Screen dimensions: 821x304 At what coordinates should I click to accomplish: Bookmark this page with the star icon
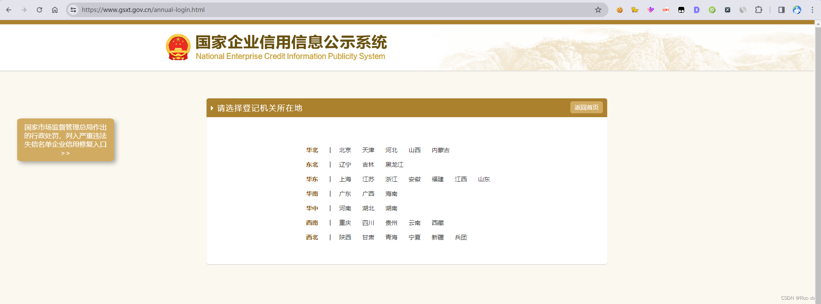click(598, 10)
